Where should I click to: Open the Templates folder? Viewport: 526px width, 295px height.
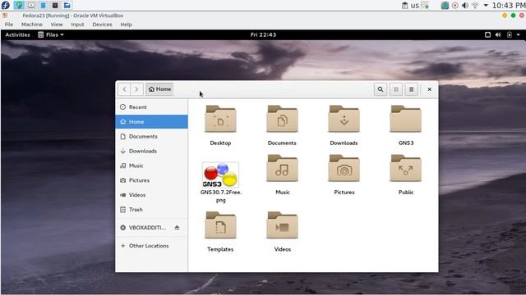click(x=220, y=225)
